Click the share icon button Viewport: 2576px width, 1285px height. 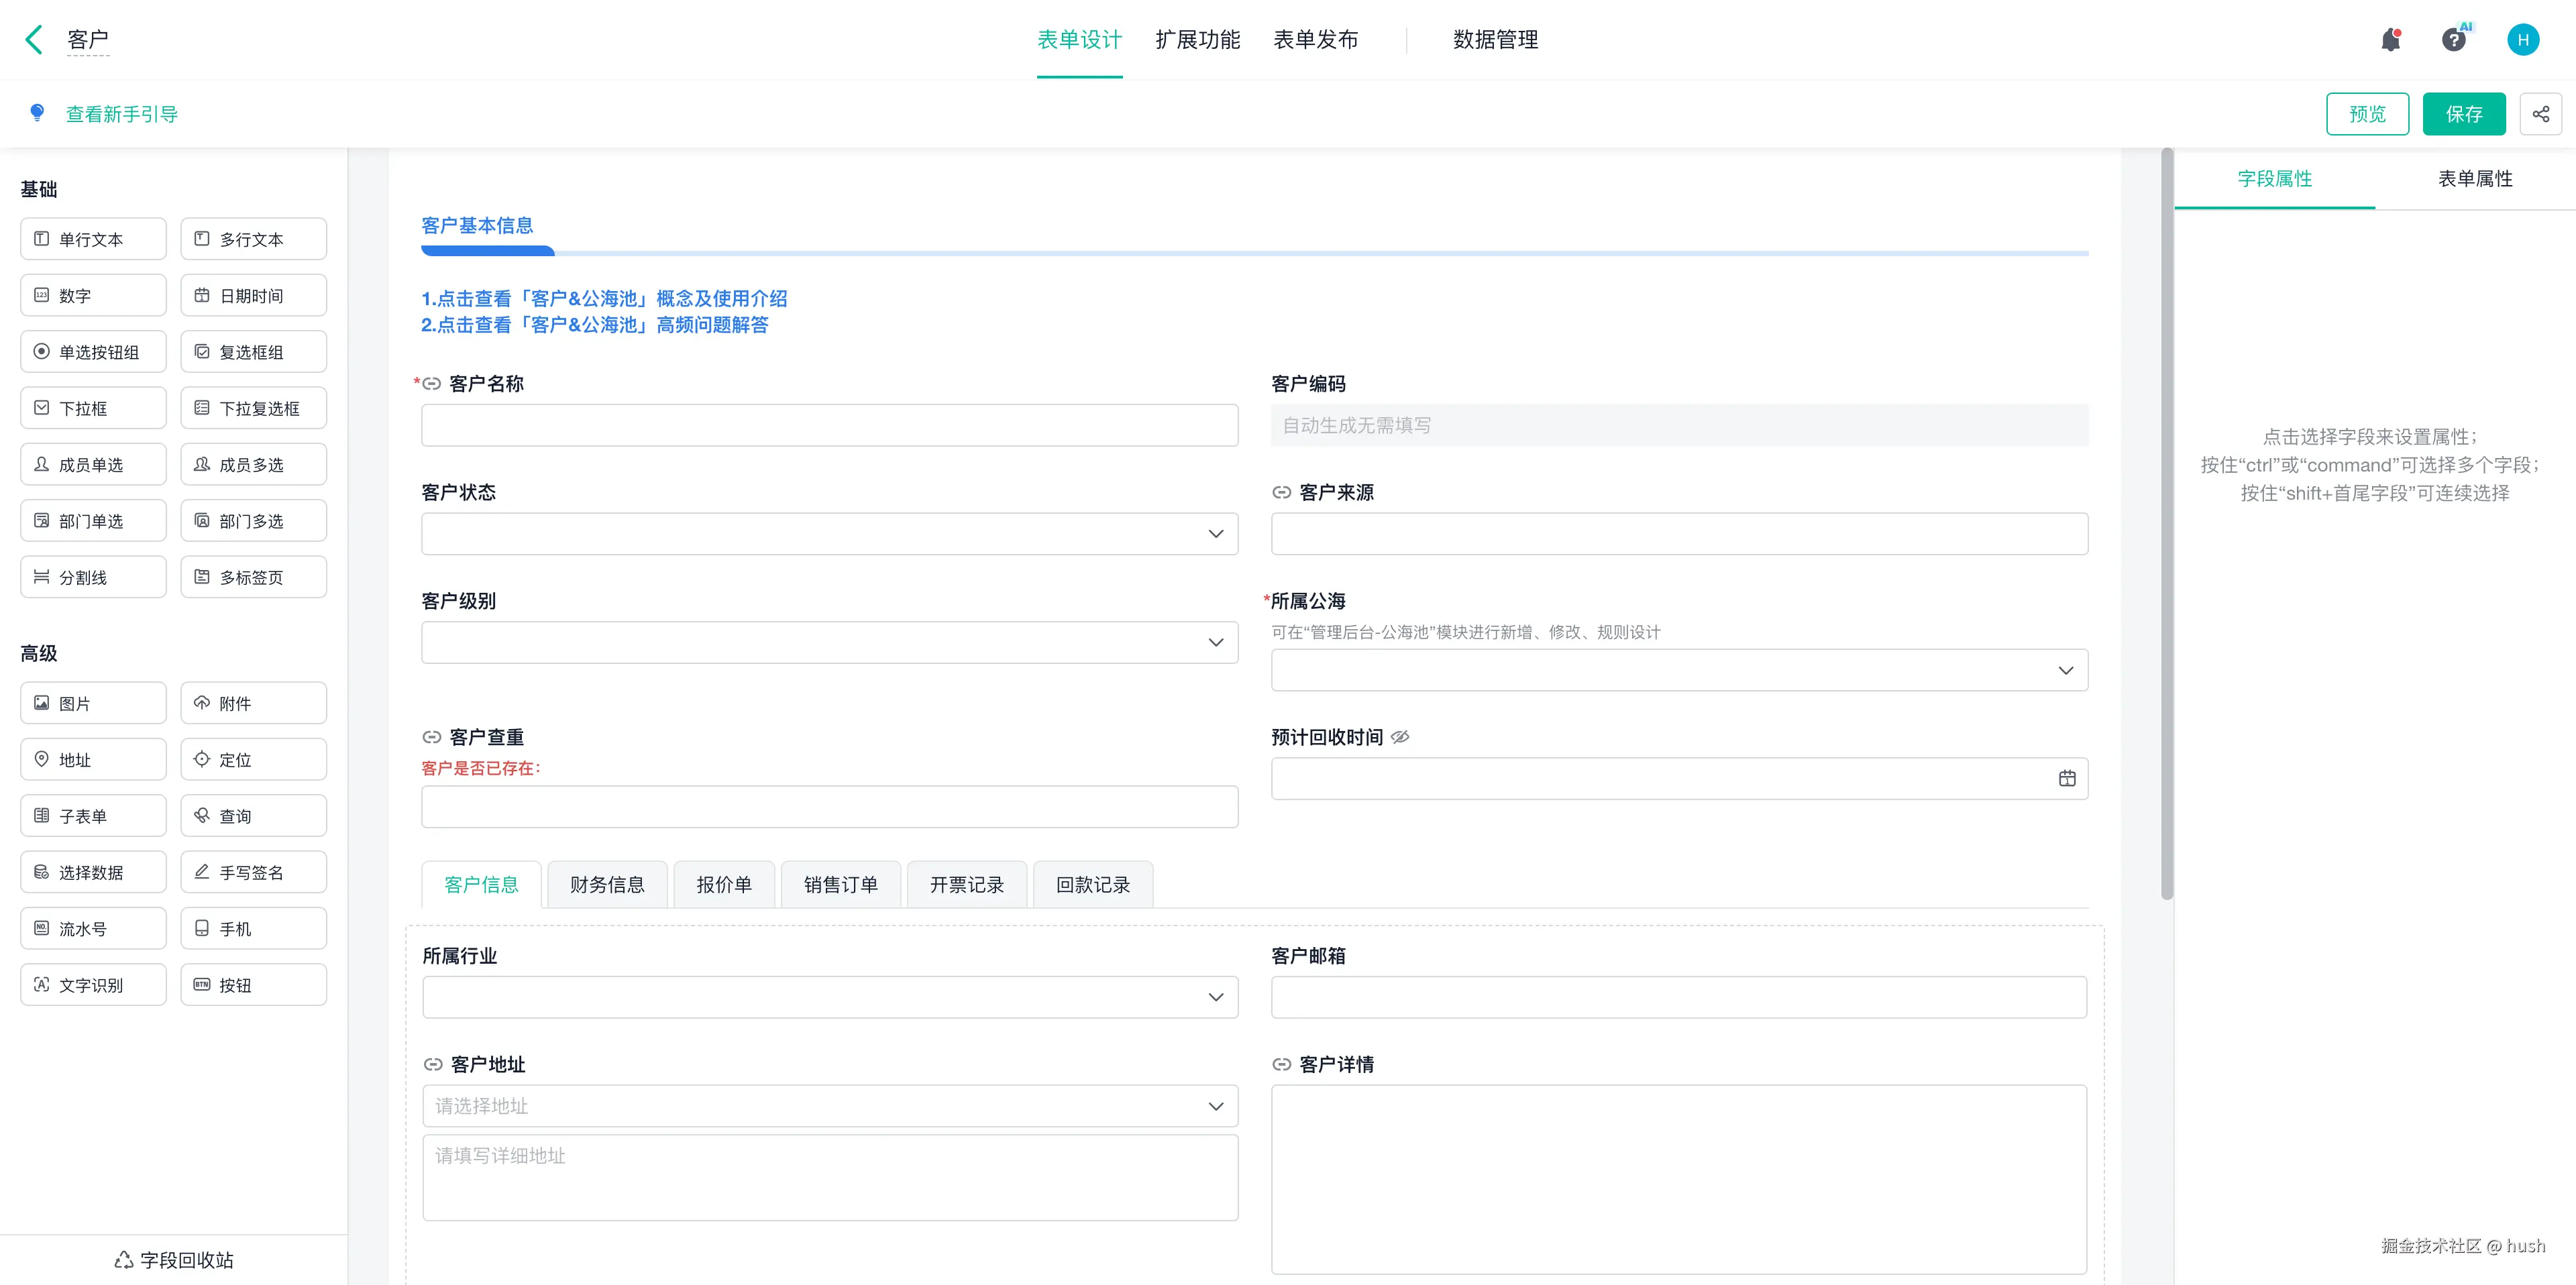pos(2540,114)
